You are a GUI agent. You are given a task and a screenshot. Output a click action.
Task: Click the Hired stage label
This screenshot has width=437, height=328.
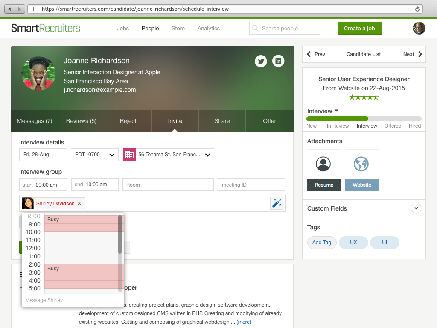(415, 126)
